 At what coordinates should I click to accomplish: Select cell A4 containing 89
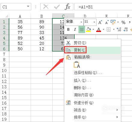[x=20, y=38]
